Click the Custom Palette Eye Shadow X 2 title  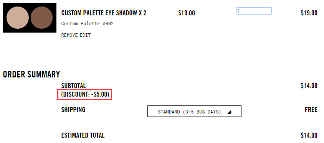[x=104, y=13]
